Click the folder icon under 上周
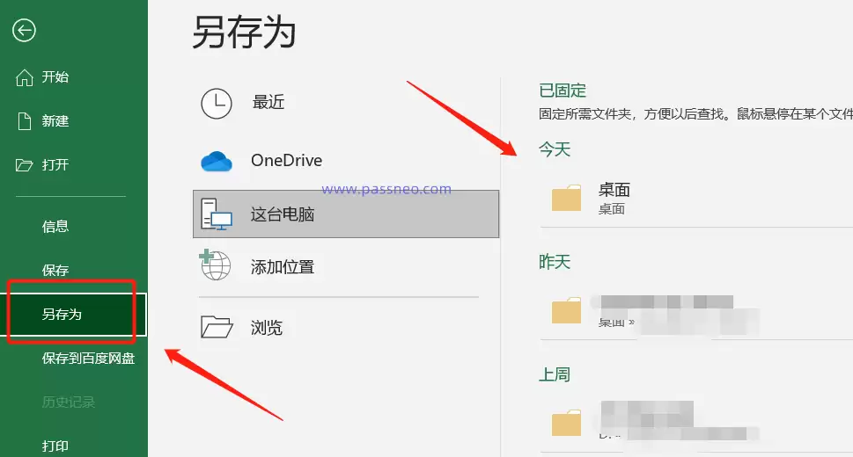853x457 pixels. (x=566, y=423)
